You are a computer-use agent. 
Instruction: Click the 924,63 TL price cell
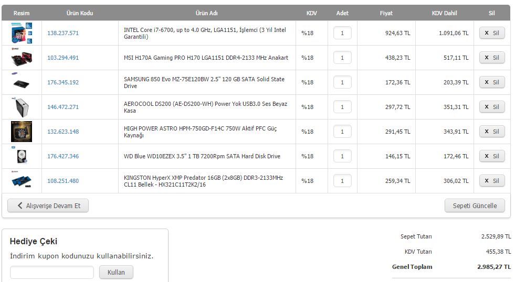click(398, 33)
